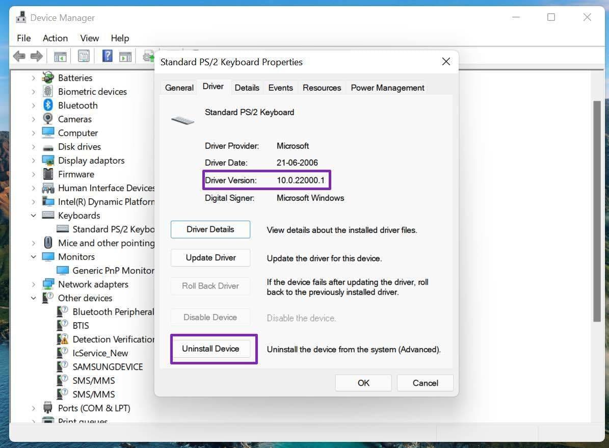
Task: Click the Show/Hide Console Tree toolbar icon
Action: 60,57
